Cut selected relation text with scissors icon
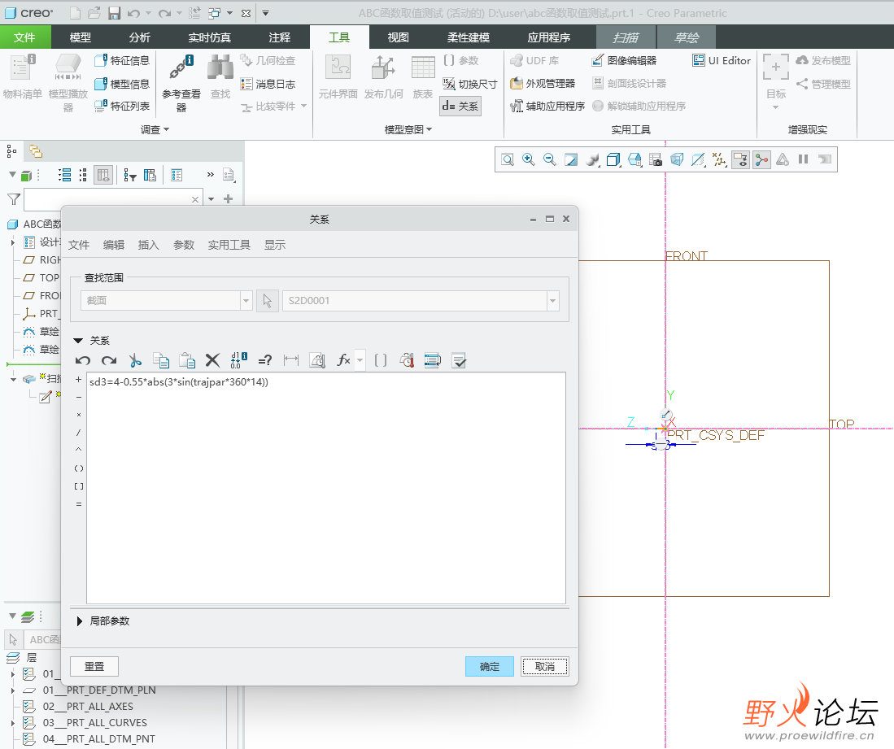The height and width of the screenshot is (749, 894). click(x=135, y=360)
